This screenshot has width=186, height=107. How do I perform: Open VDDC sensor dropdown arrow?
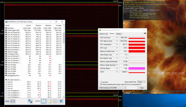pyautogui.click(x=117, y=72)
